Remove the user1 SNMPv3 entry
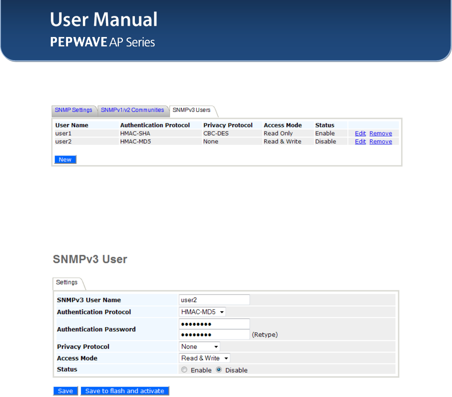452x397 pixels. [381, 133]
